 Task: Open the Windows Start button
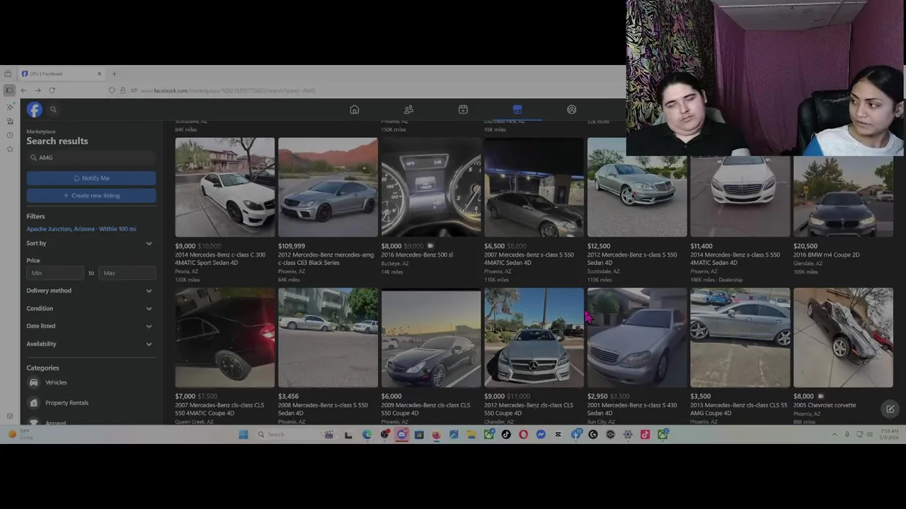click(243, 435)
